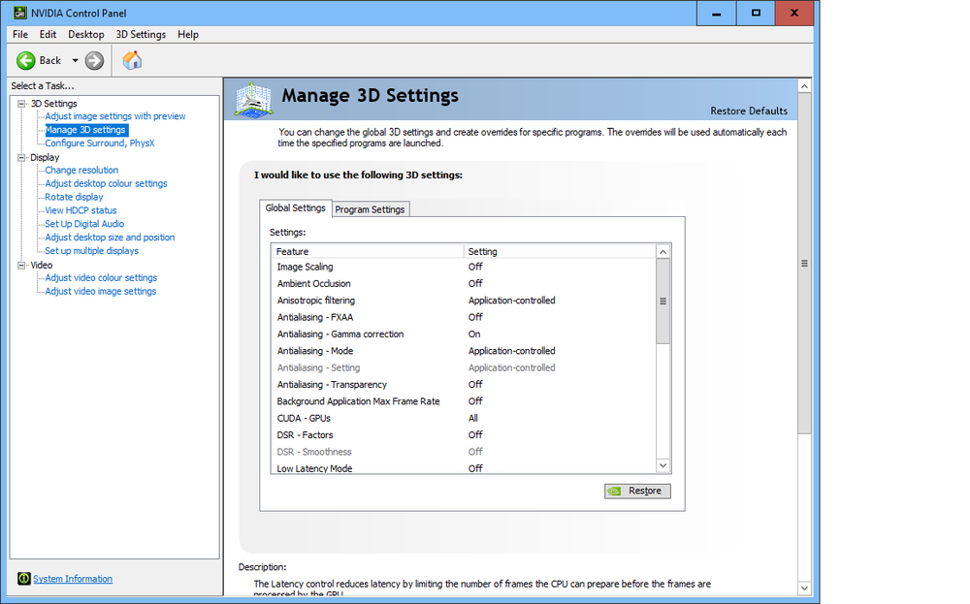Click the System Information icon

pos(23,579)
